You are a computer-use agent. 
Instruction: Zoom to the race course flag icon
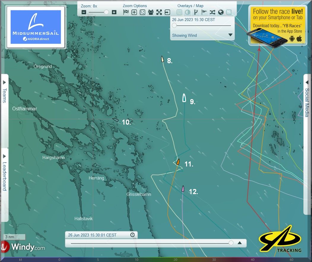point(126,12)
